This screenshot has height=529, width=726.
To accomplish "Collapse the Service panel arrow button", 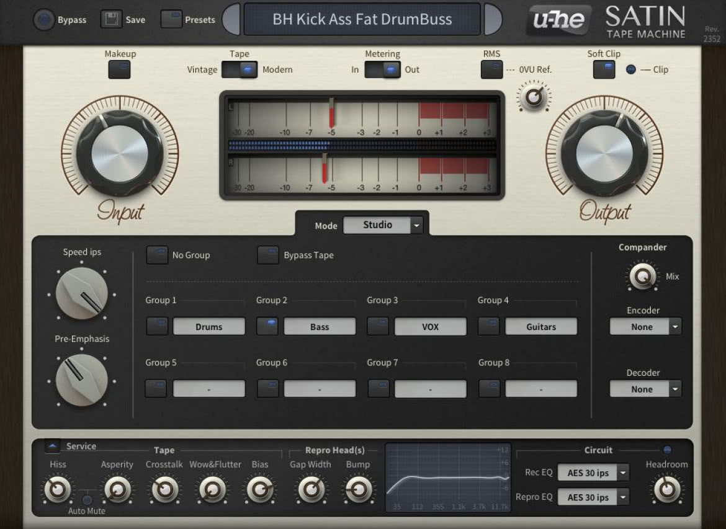I will coord(53,446).
